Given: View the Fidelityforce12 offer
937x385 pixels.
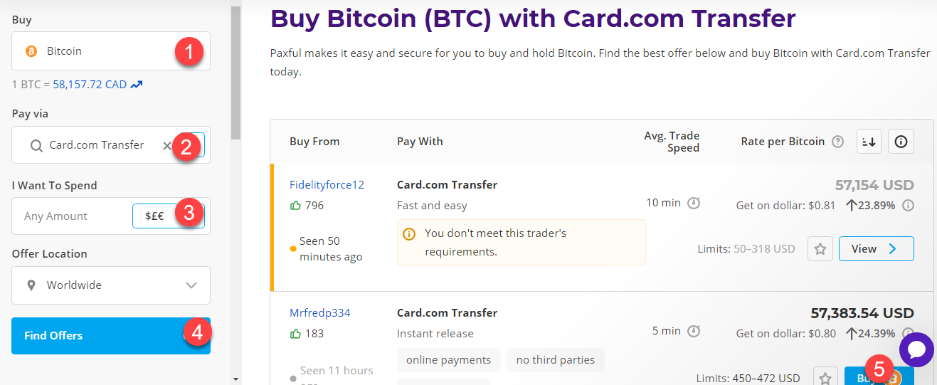Looking at the screenshot, I should point(876,249).
